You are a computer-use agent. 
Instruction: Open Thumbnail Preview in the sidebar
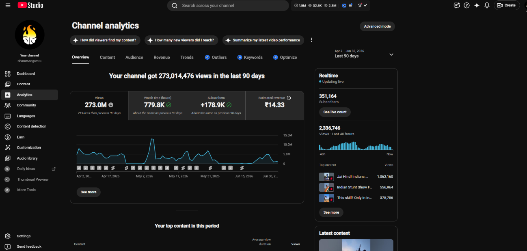click(x=29, y=179)
